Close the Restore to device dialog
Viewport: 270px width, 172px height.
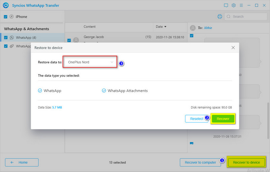pos(233,48)
